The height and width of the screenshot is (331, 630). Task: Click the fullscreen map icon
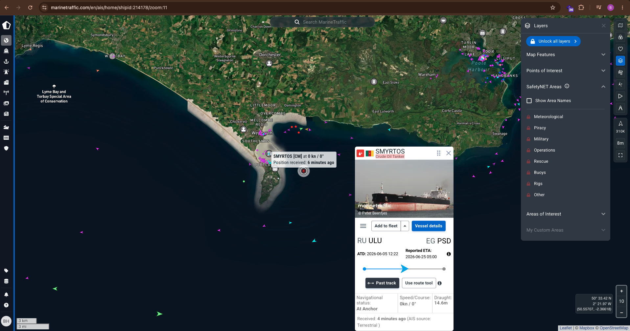pyautogui.click(x=620, y=155)
